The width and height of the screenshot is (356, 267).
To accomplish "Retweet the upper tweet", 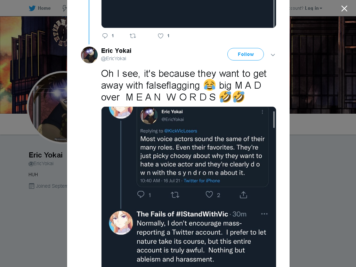I will (x=133, y=36).
